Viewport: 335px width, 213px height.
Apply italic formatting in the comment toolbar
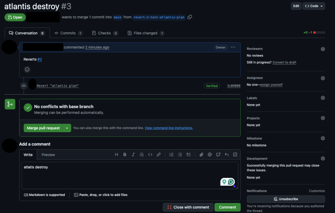point(133,154)
